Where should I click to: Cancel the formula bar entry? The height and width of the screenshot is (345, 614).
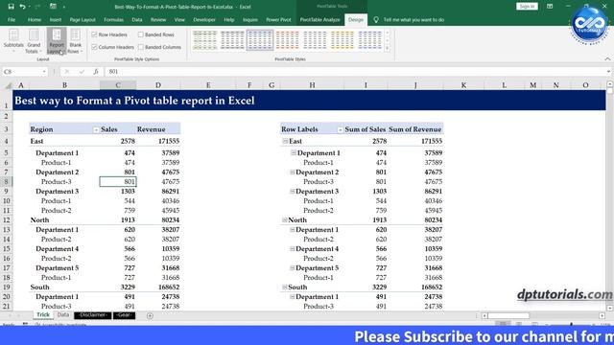(67, 72)
